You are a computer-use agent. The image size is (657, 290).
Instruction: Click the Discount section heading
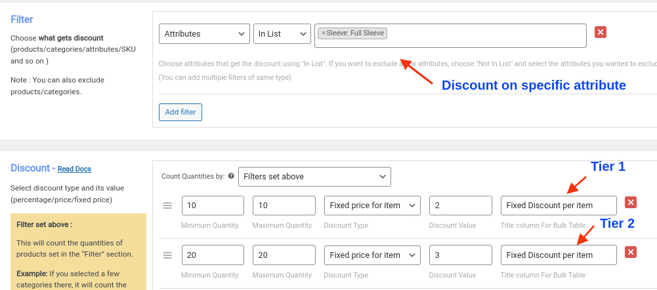(30, 168)
